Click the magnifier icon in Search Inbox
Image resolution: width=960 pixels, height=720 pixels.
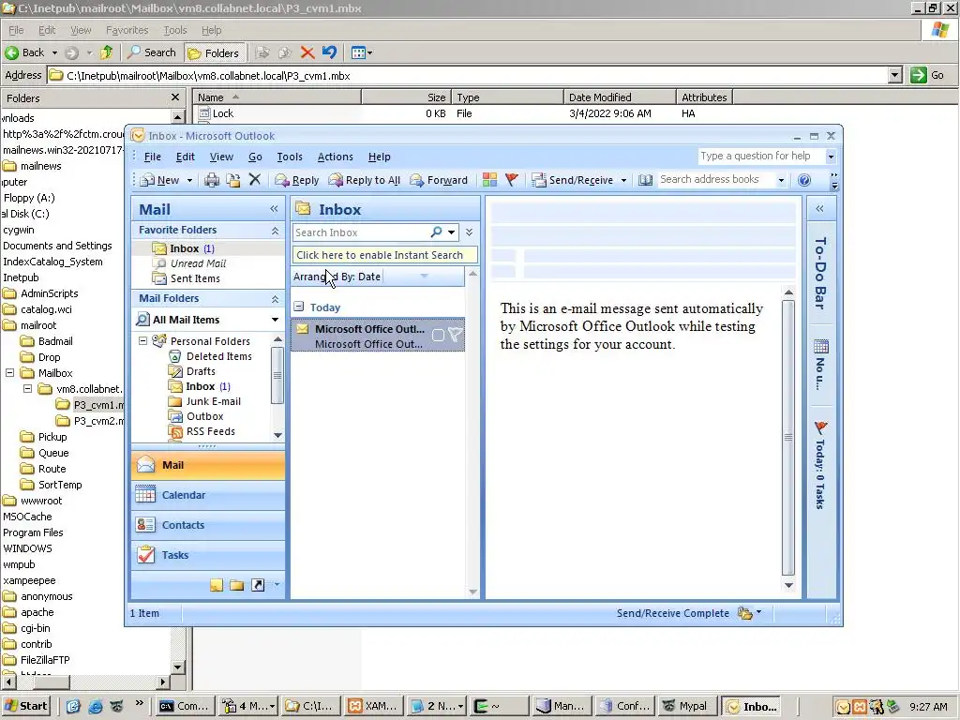tap(437, 232)
